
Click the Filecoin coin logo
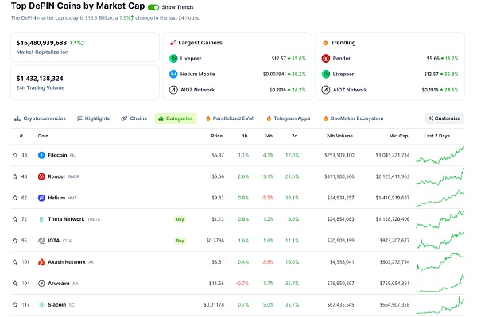(41, 155)
